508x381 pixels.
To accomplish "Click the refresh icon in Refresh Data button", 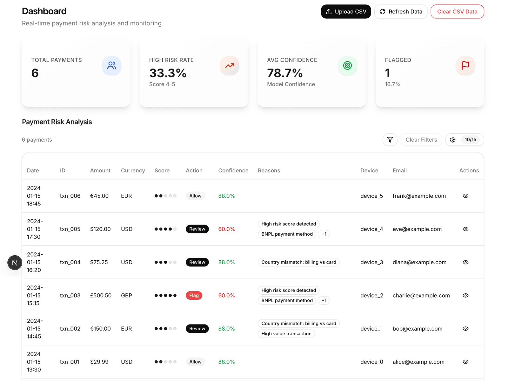I will pos(382,11).
